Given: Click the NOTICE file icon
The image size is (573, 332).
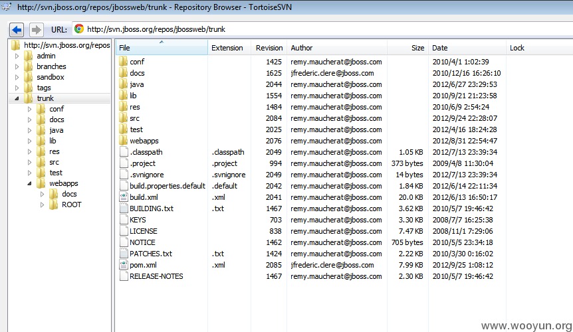Looking at the screenshot, I should click(x=124, y=242).
